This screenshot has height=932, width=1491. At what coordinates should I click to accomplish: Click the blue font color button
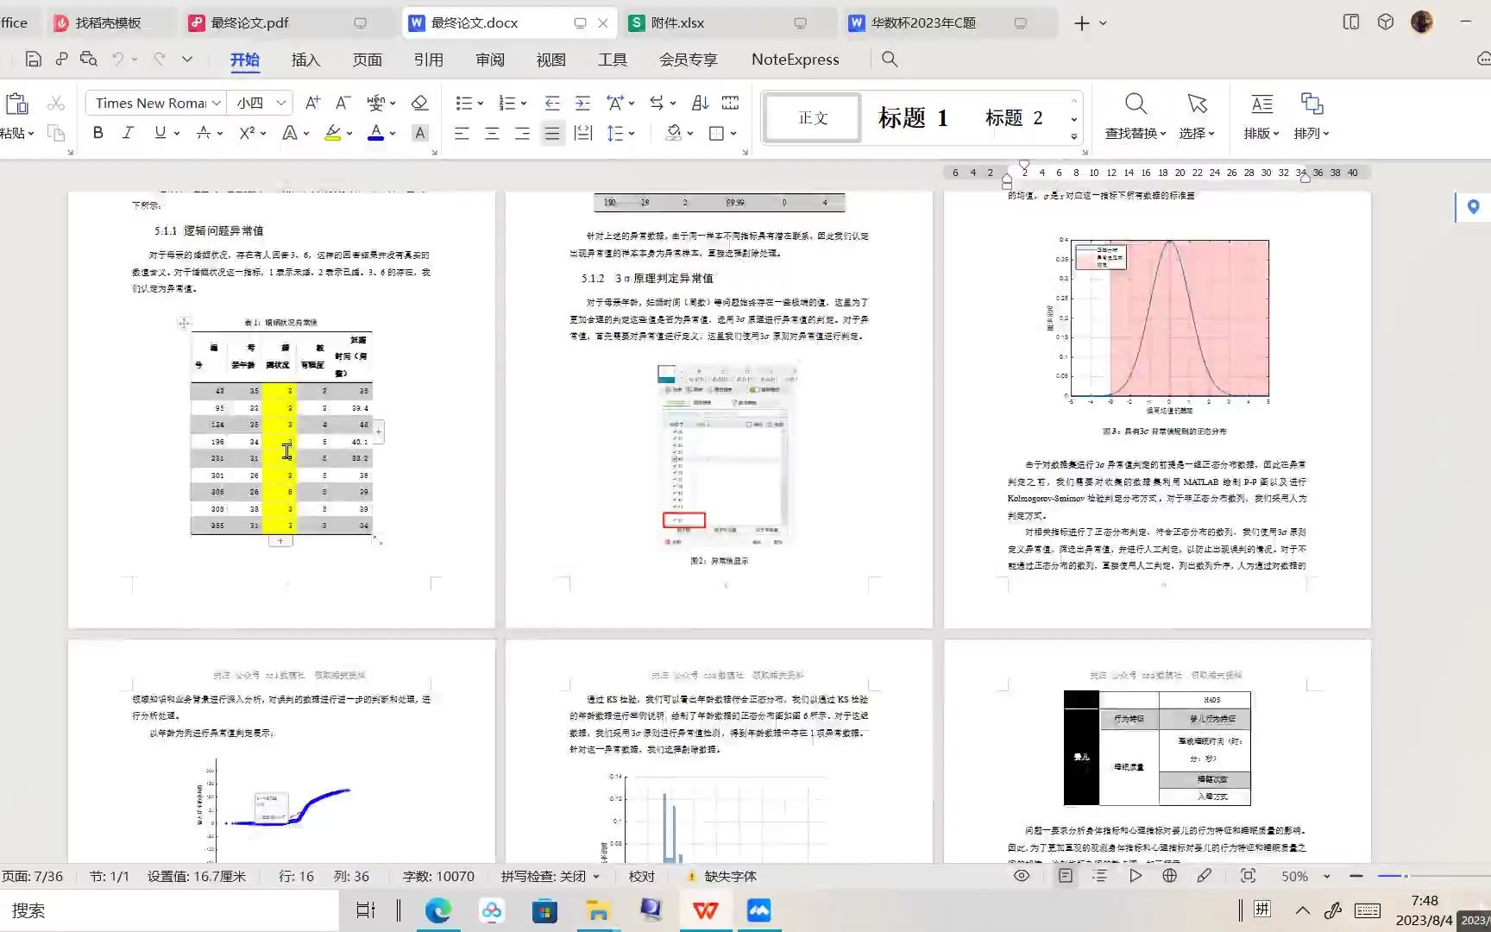[375, 133]
